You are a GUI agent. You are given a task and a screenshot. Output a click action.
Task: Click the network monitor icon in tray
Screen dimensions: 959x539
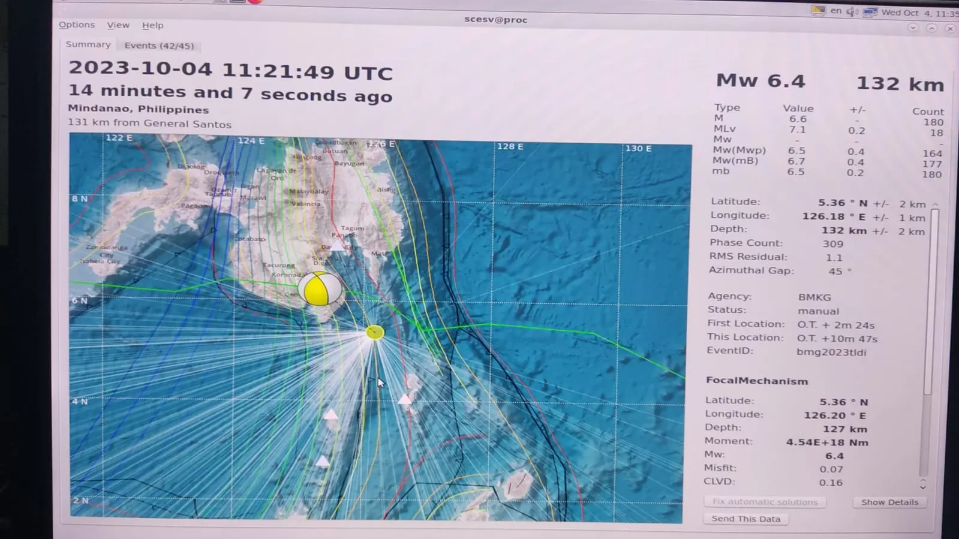click(870, 12)
